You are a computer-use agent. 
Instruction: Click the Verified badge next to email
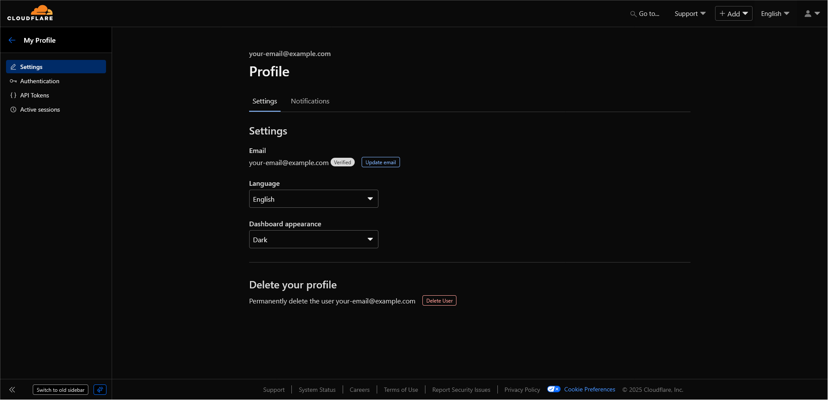click(x=343, y=162)
